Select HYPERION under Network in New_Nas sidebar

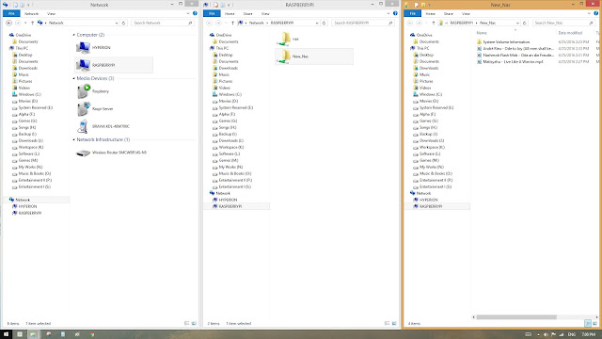coord(428,200)
